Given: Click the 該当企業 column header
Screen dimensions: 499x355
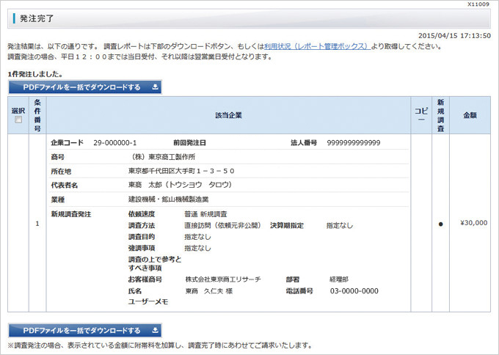Looking at the screenshot, I should tap(228, 115).
